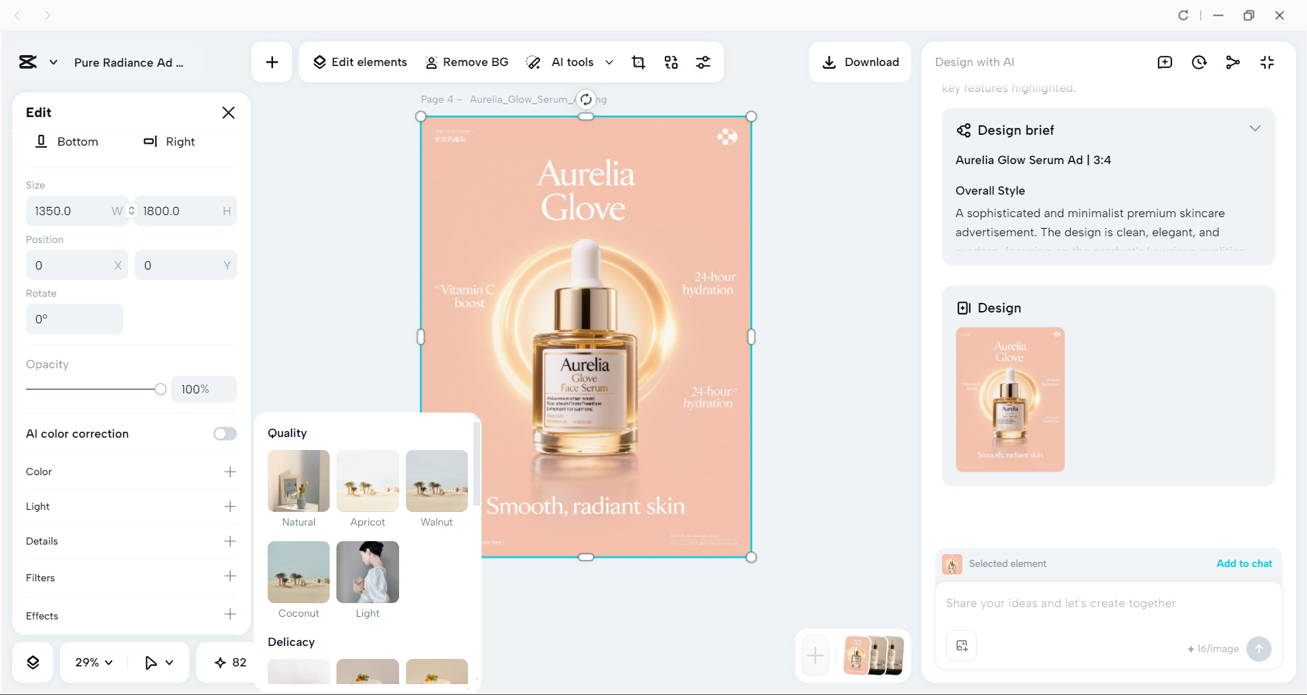Click the window refresh icon

[x=1183, y=15]
